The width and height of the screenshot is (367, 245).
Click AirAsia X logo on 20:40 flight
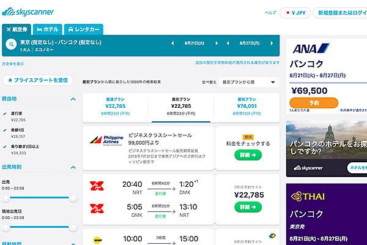click(x=97, y=186)
